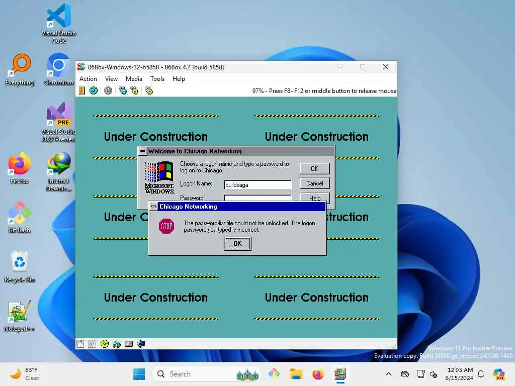This screenshot has width=515, height=386.
Task: Click the red STOP sign icon in error dialog
Action: [x=166, y=226]
